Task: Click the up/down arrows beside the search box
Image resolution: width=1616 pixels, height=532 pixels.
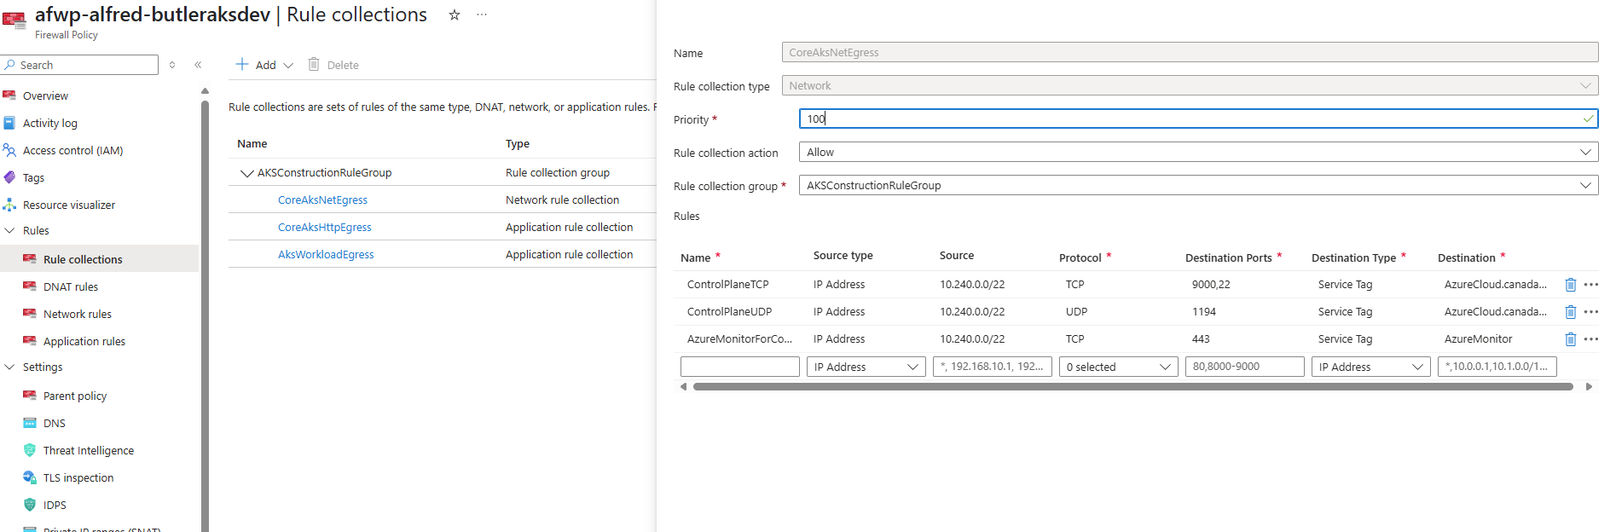Action: pyautogui.click(x=172, y=65)
